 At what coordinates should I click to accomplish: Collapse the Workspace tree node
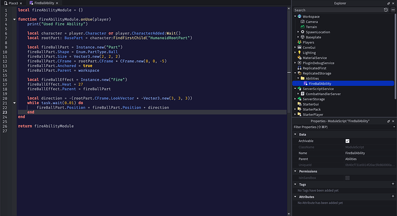[x=295, y=16]
